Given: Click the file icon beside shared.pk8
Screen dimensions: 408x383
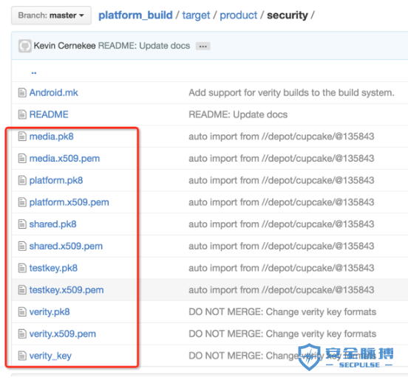Looking at the screenshot, I should pyautogui.click(x=22, y=224).
